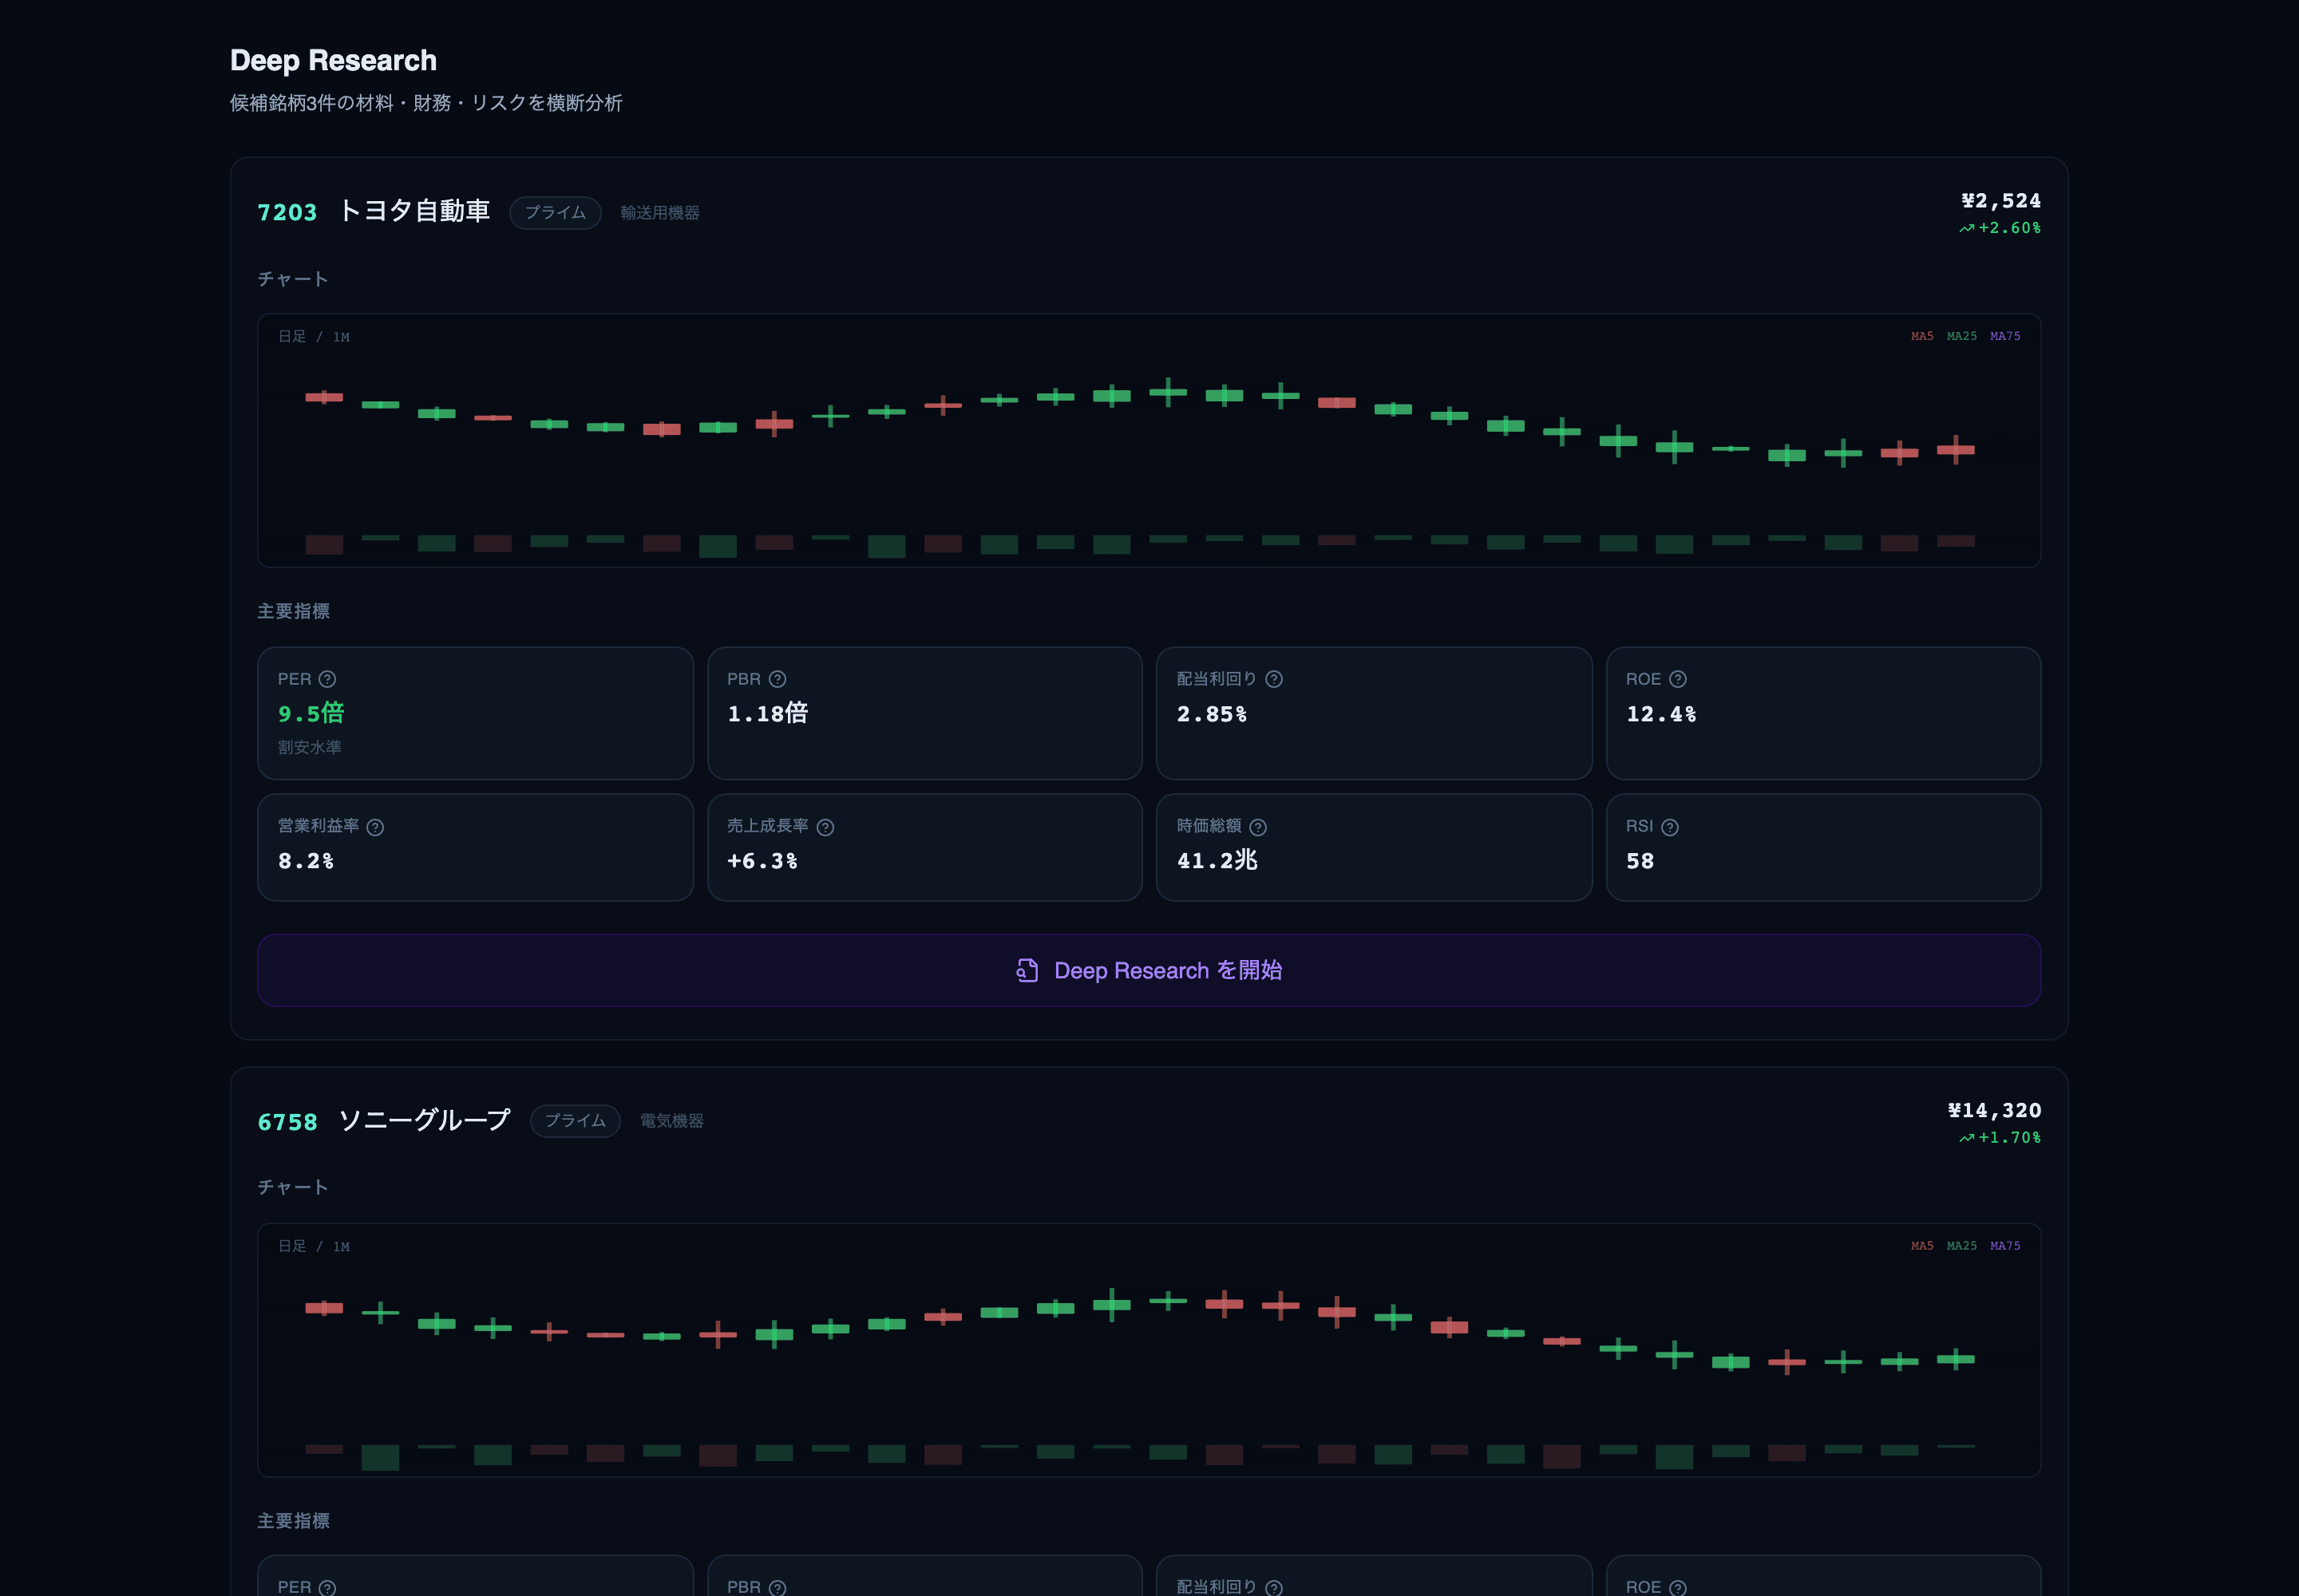Click the 電気機器 sector label
The image size is (2299, 1596).
(672, 1121)
